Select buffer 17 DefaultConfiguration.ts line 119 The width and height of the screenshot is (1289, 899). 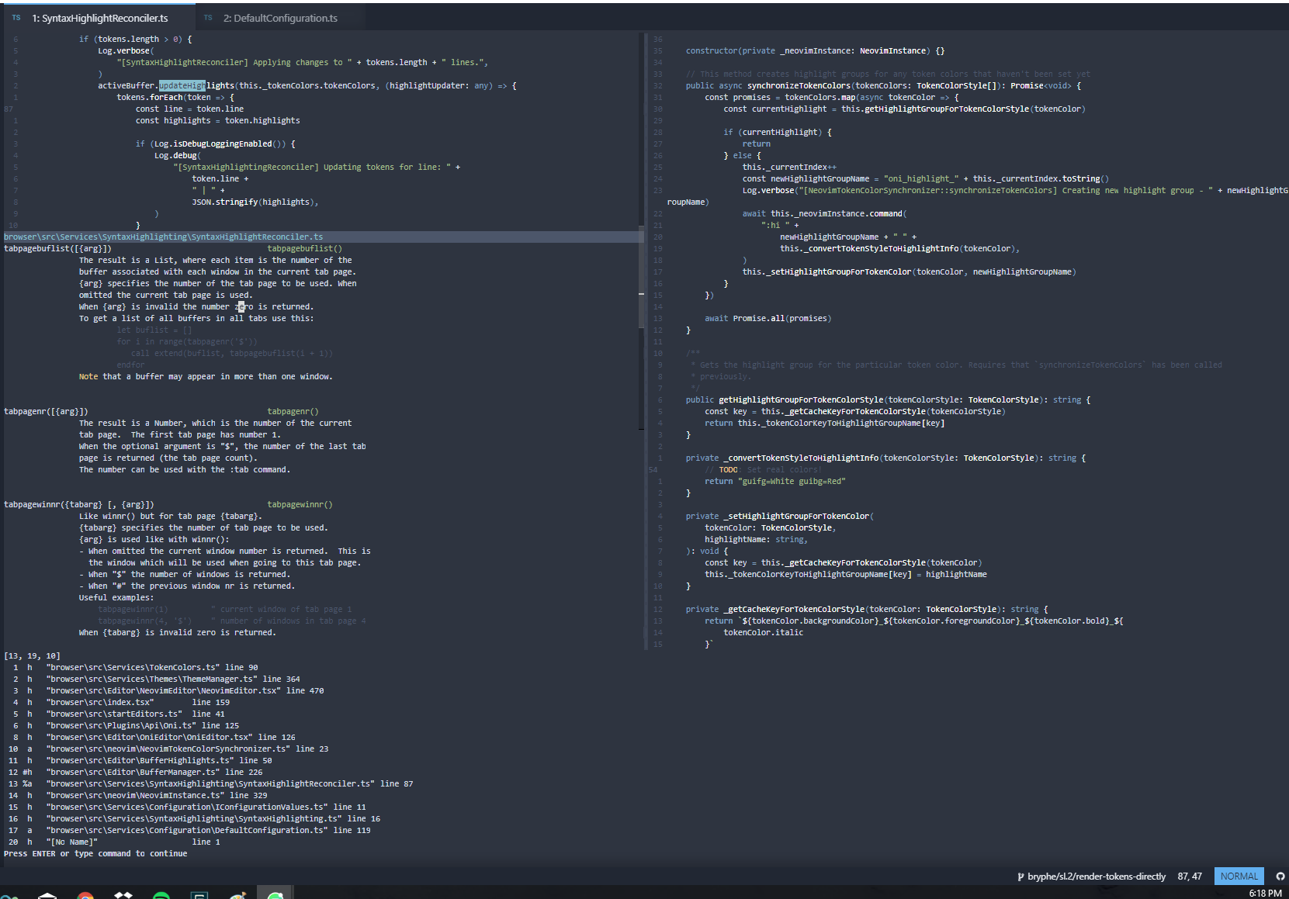tap(189, 830)
